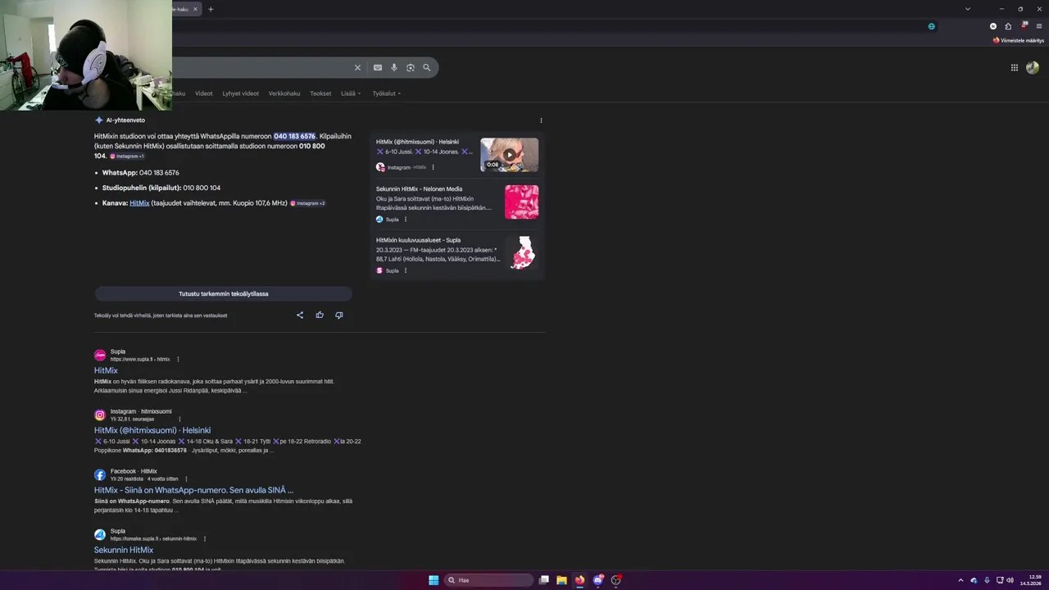Open HitMix (@hitmixsuomi) Helsinki result
The height and width of the screenshot is (590, 1049).
tap(152, 430)
